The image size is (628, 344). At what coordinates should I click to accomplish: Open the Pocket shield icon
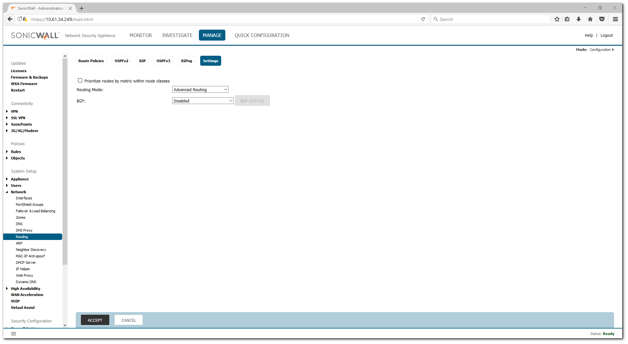602,19
